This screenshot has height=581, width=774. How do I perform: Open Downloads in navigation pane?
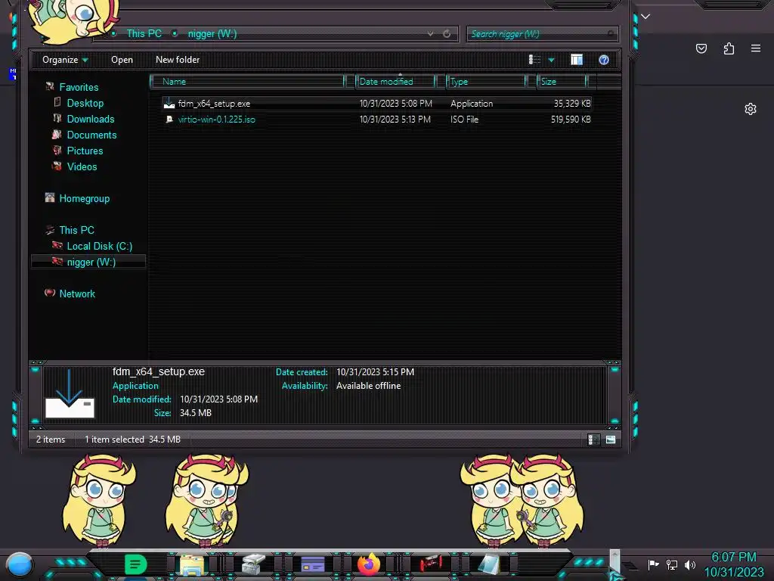click(x=91, y=119)
